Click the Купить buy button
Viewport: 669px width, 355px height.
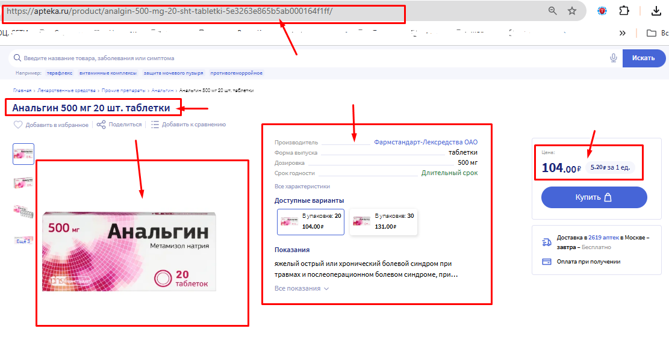(x=594, y=197)
